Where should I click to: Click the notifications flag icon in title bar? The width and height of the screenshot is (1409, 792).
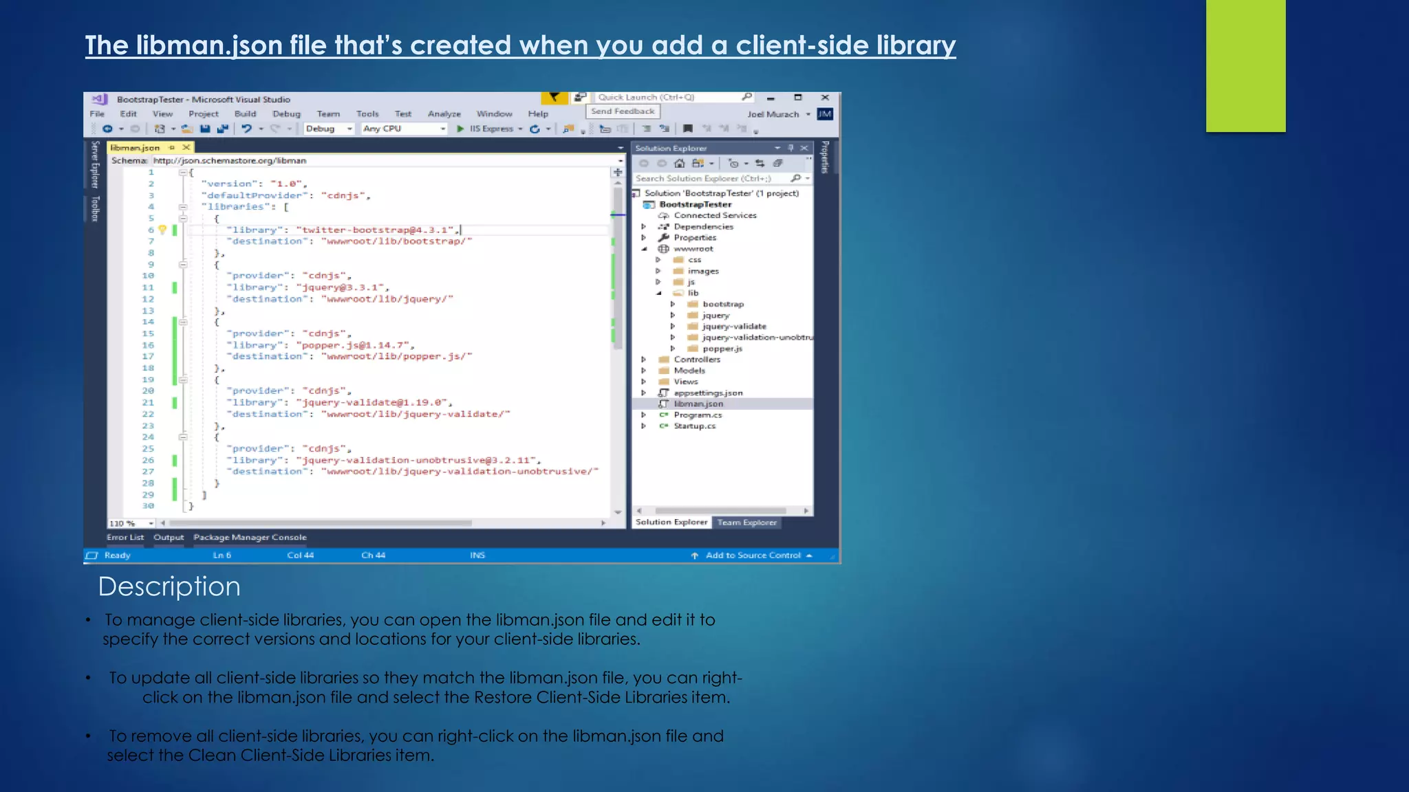point(554,98)
